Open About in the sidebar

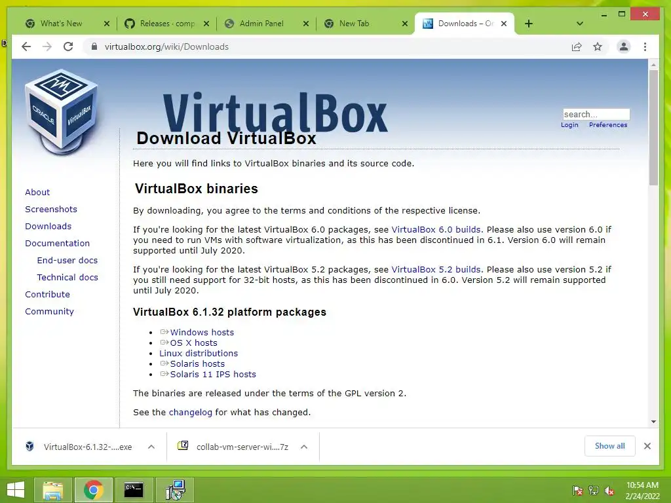click(x=37, y=192)
